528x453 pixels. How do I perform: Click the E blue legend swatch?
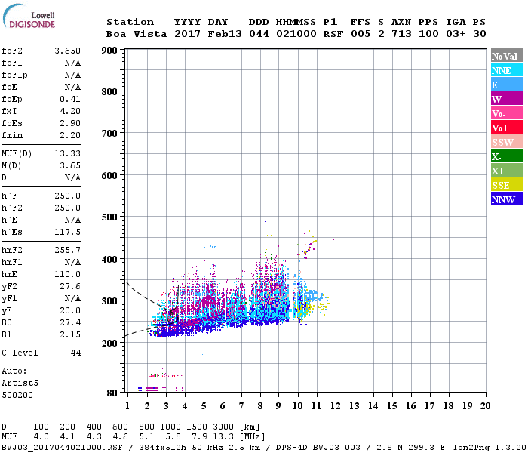(x=507, y=84)
